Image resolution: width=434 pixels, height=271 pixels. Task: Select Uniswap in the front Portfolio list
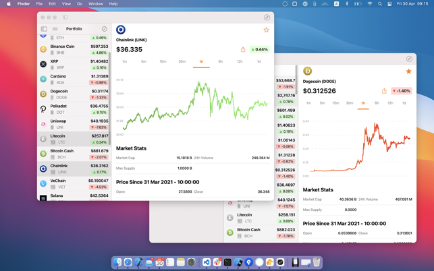tap(74, 124)
